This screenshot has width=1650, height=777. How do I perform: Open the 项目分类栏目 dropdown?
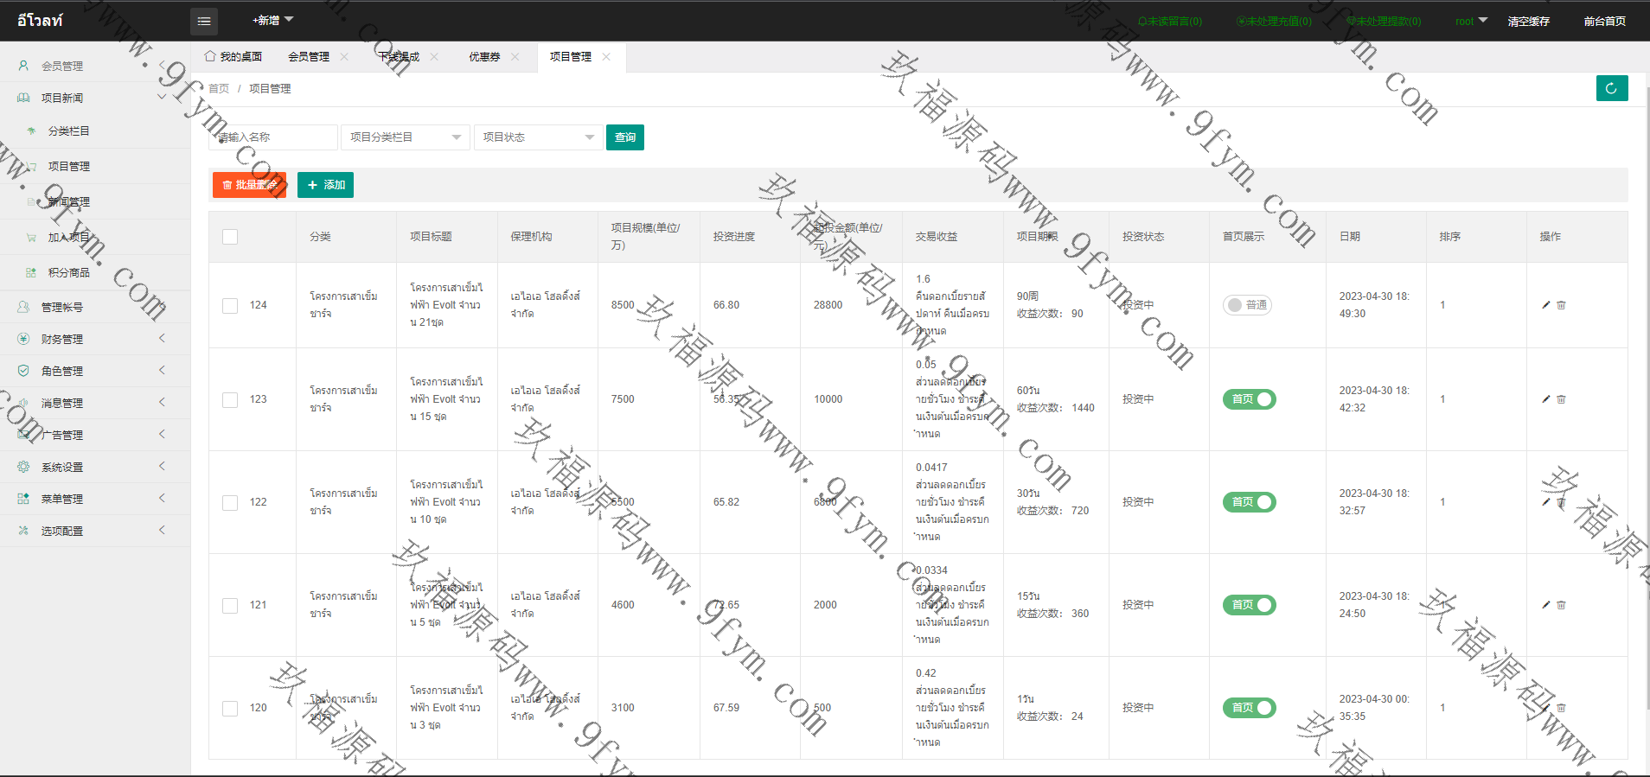point(405,137)
